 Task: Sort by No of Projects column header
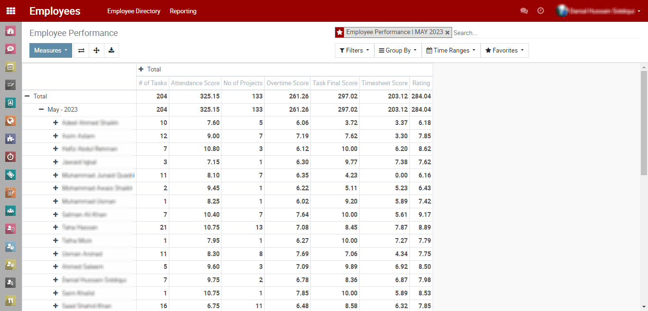(243, 83)
